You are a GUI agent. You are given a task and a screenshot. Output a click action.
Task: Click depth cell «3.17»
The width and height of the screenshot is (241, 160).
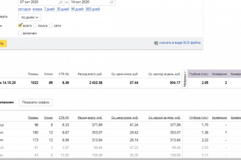pos(205,155)
